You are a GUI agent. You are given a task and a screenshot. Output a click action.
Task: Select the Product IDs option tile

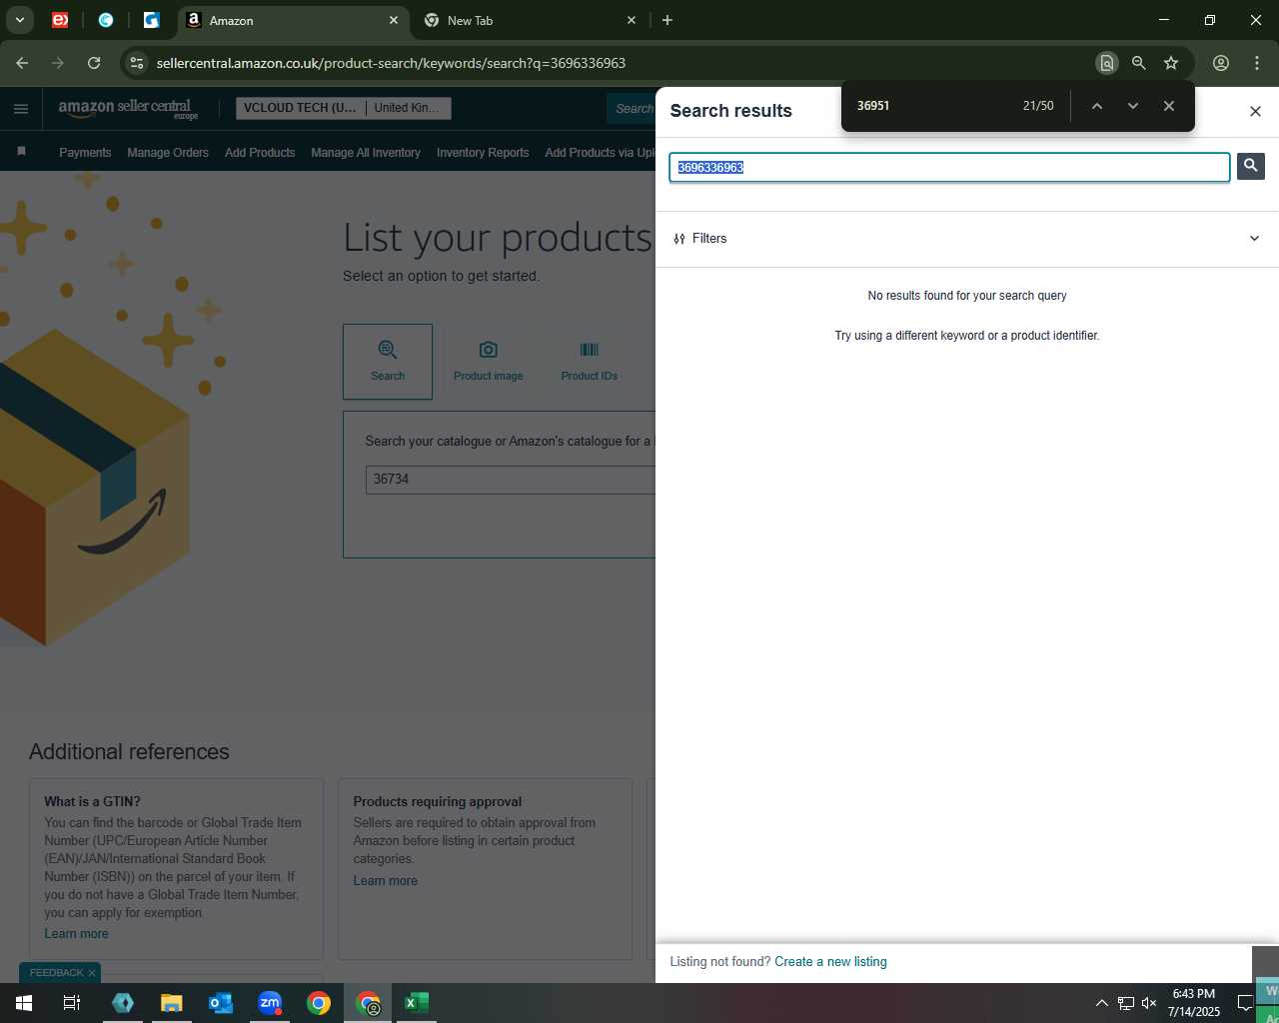pyautogui.click(x=589, y=362)
